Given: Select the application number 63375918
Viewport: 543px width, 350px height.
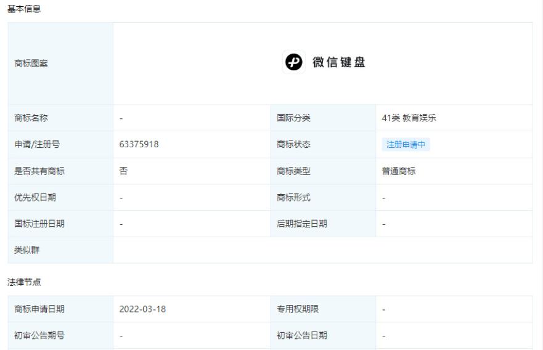Looking at the screenshot, I should [139, 144].
